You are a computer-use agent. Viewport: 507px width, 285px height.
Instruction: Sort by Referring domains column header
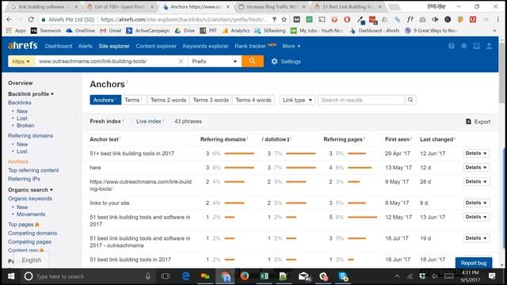pos(223,139)
